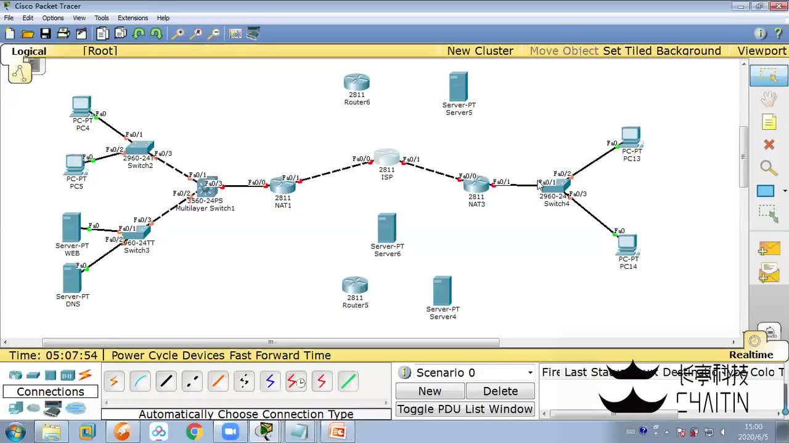Choose Connections device category
Image resolution: width=789 pixels, height=443 pixels.
(85, 375)
